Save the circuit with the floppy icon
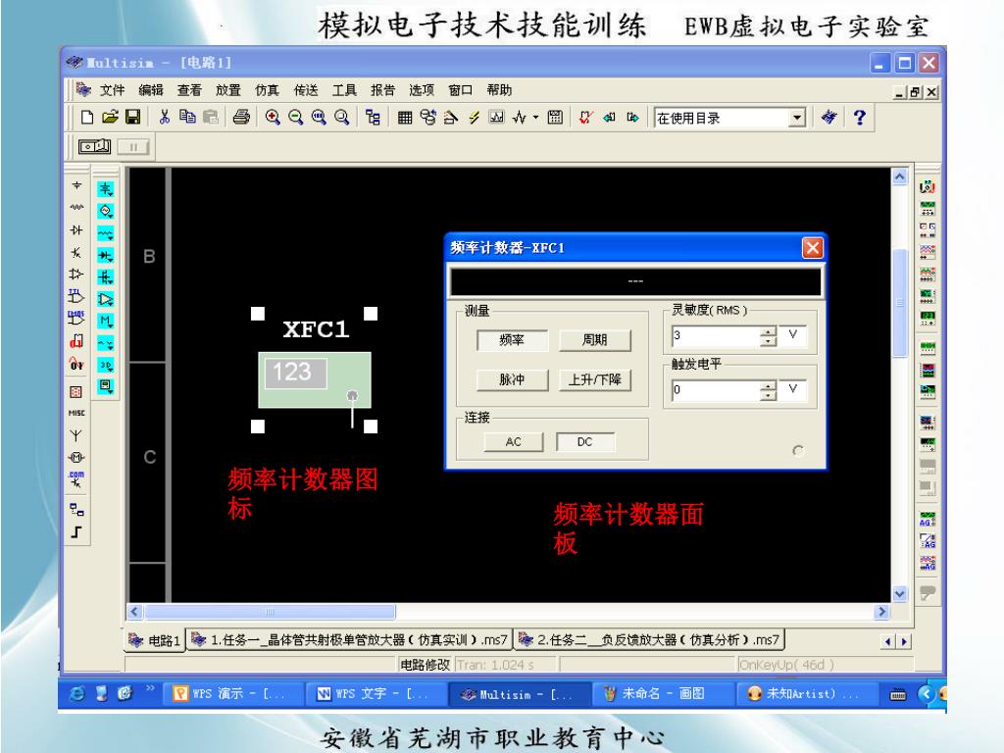This screenshot has height=753, width=1004. (132, 118)
